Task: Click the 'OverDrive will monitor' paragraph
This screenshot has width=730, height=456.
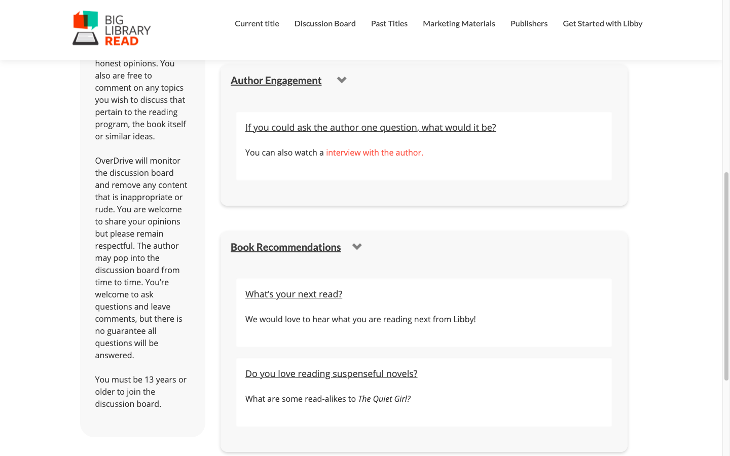Action: 141,258
